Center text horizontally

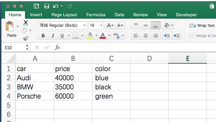146,36
